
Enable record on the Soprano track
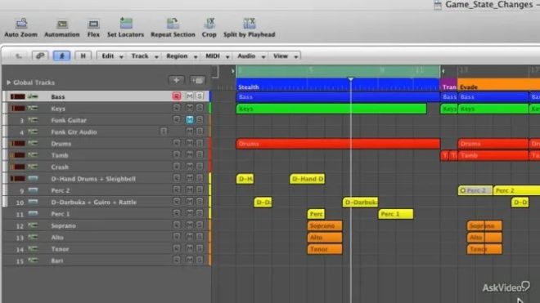click(177, 225)
